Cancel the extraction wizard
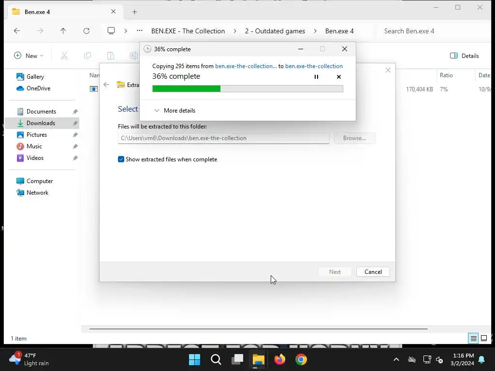The image size is (495, 371). pyautogui.click(x=373, y=272)
